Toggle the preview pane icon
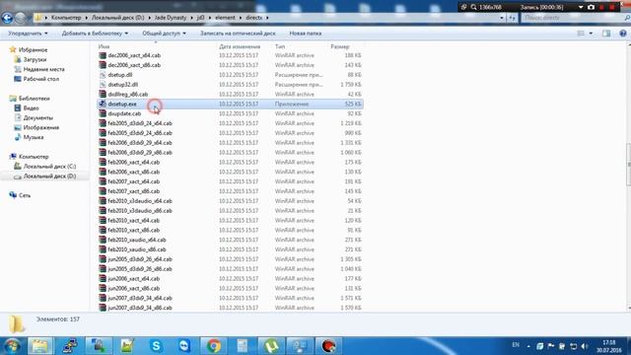This screenshot has width=631, height=355. (606, 34)
